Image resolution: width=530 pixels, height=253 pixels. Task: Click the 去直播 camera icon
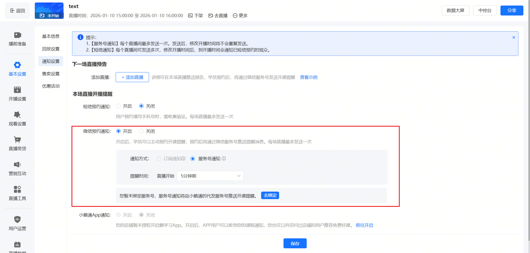coord(211,16)
